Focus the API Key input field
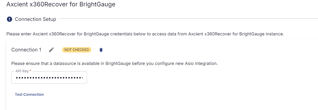This screenshot has height=110, width=318. pos(49,77)
